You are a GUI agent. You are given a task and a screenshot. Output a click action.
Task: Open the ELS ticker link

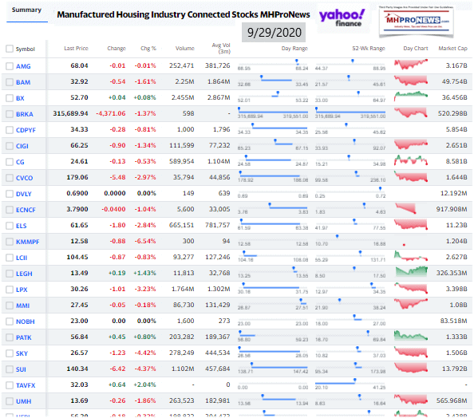click(22, 226)
